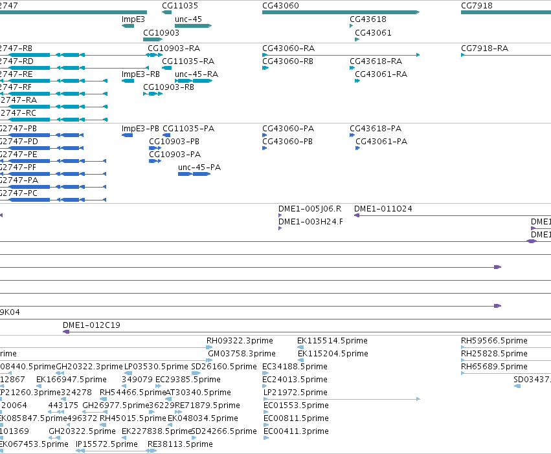
Task: Click transcript CG10903-RB label
Action: click(169, 87)
